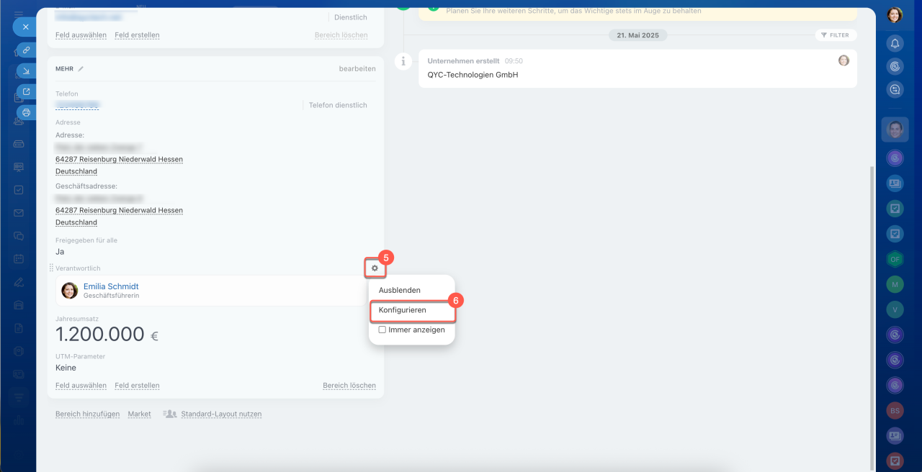Open notifications bell in right sidebar
This screenshot has width=922, height=472.
tap(895, 43)
